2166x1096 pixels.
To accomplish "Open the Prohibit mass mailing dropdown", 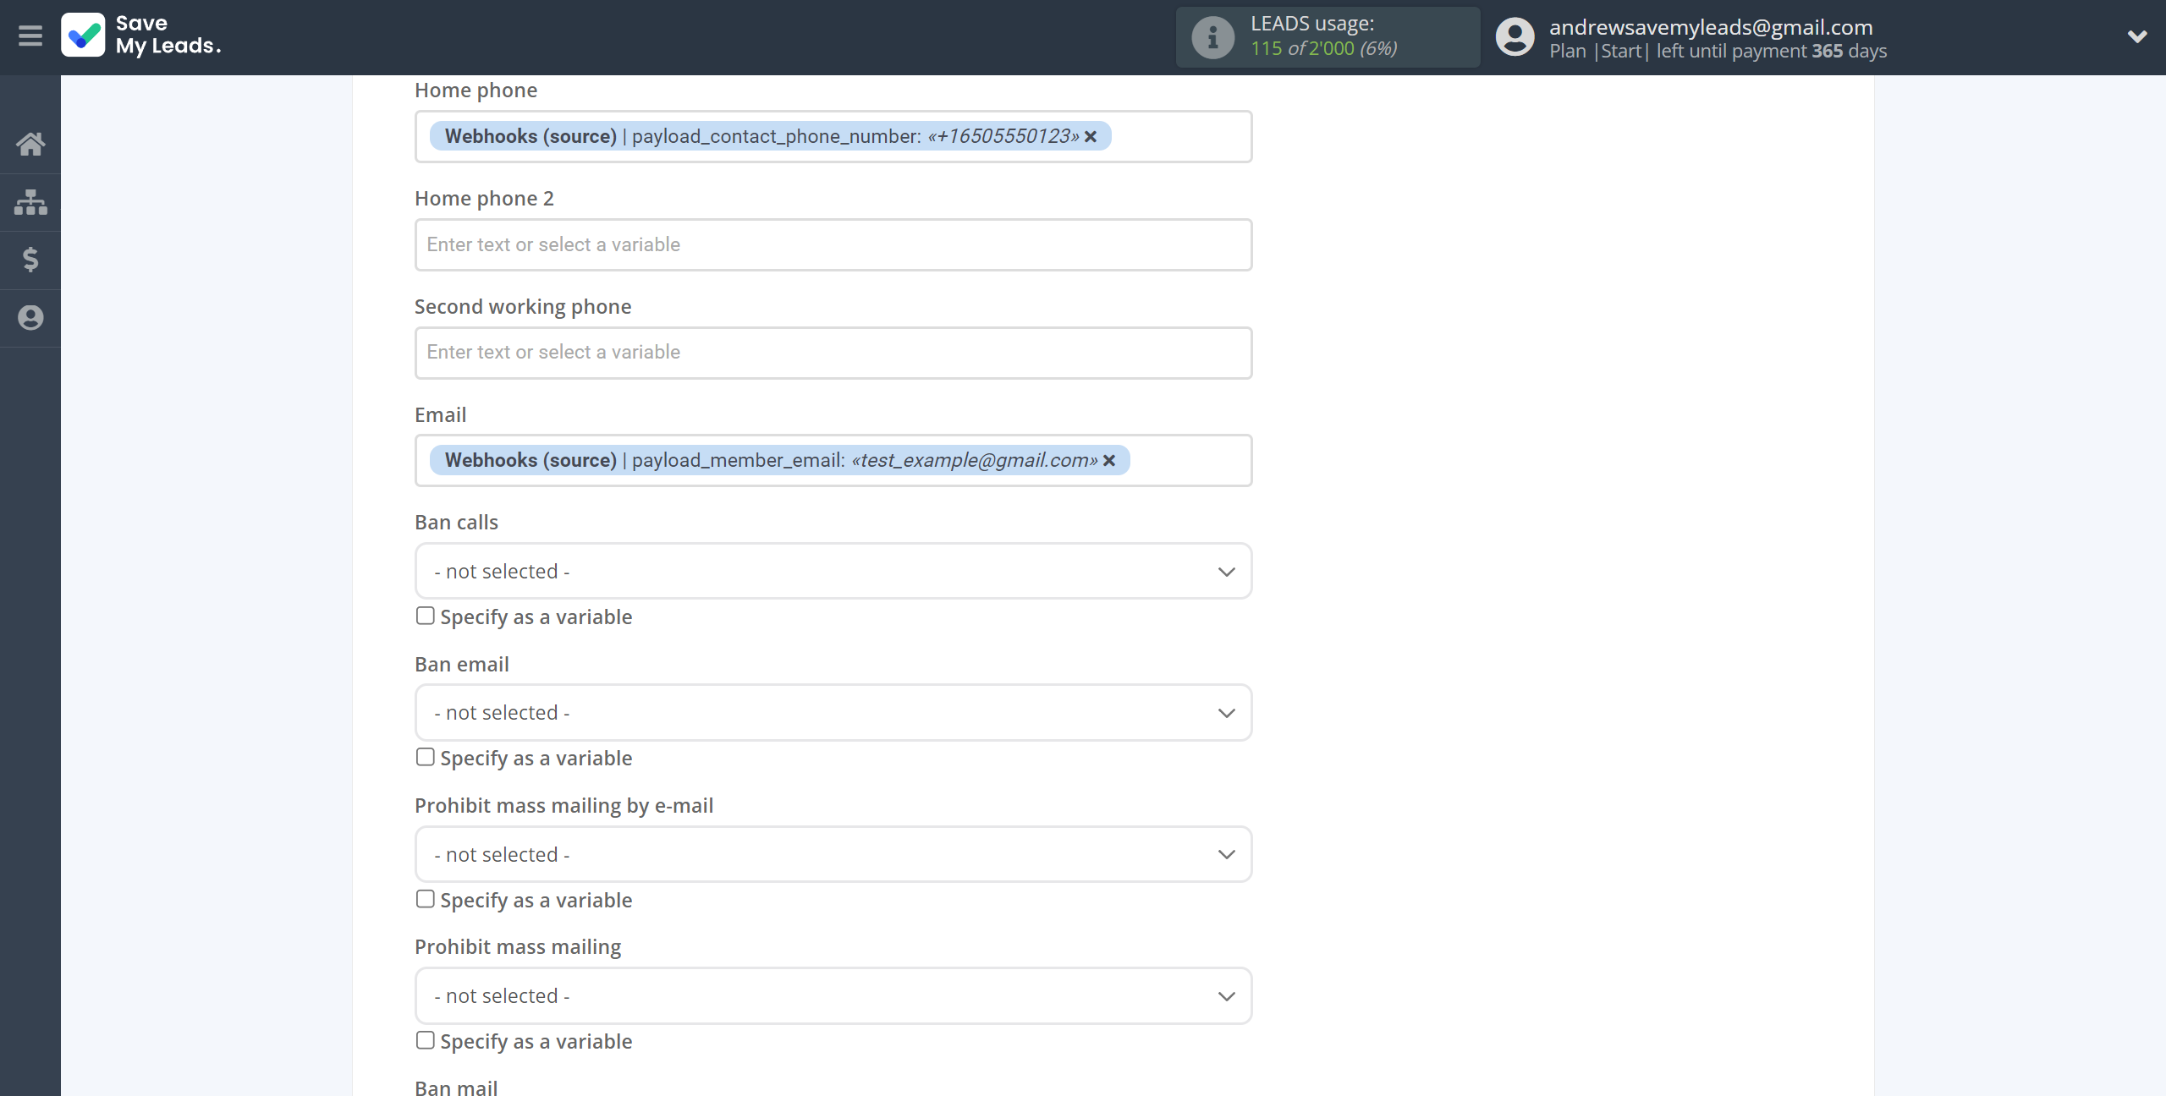I will point(833,996).
